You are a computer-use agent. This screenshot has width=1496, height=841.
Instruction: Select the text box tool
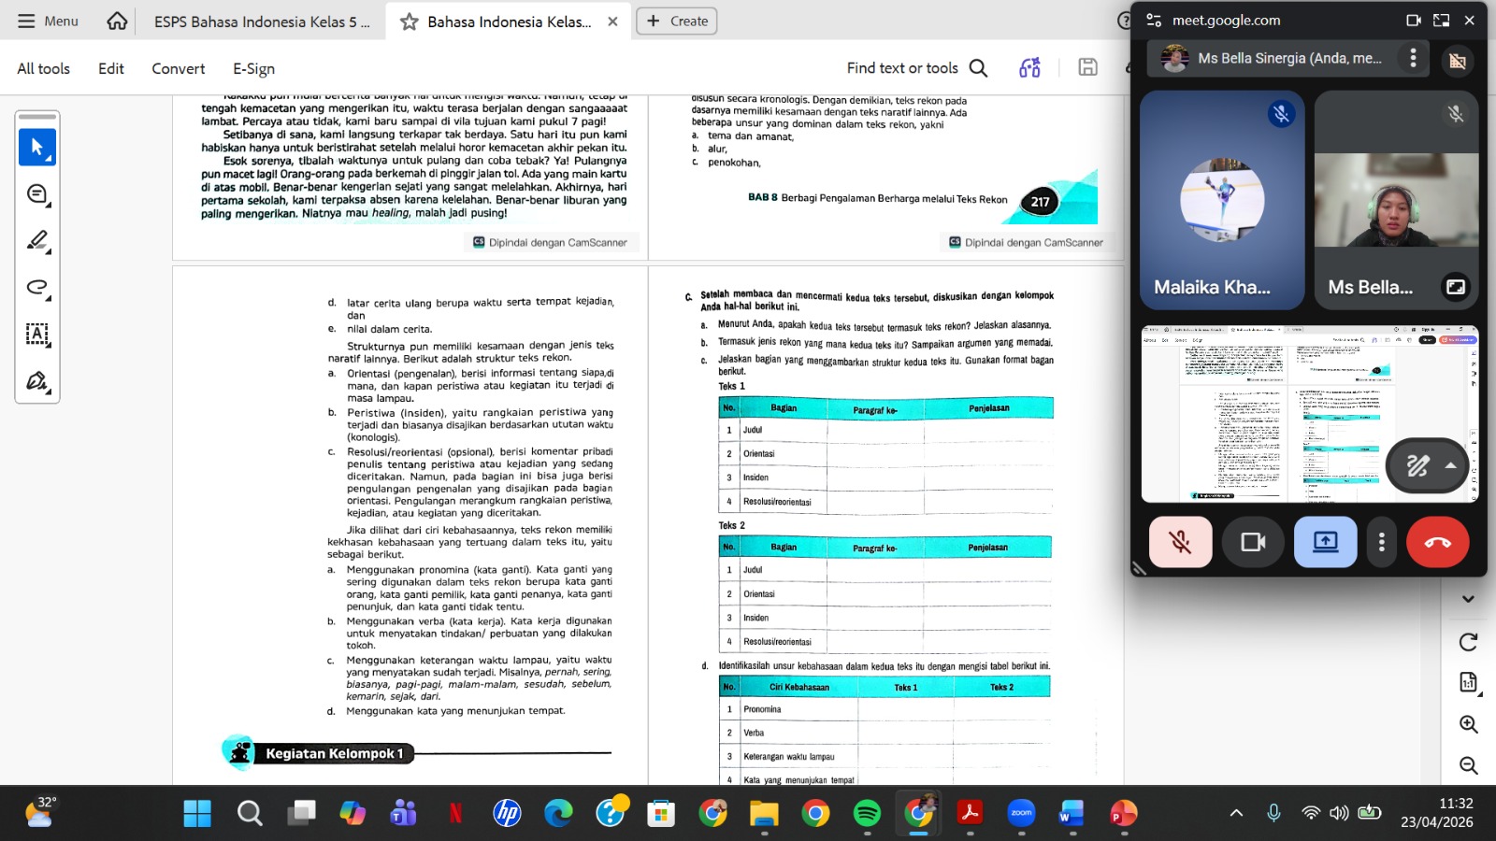click(37, 335)
